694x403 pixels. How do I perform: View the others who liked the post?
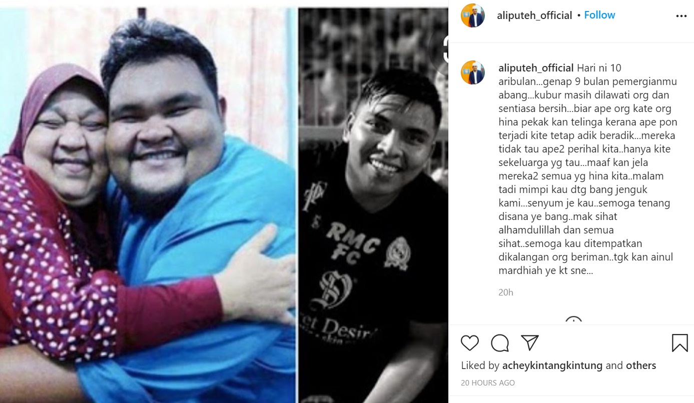click(641, 365)
